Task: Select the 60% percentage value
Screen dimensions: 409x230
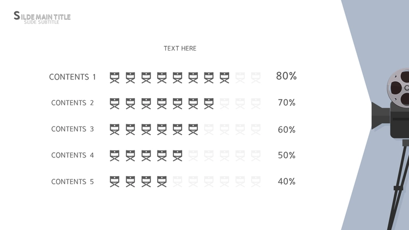Action: [286, 129]
